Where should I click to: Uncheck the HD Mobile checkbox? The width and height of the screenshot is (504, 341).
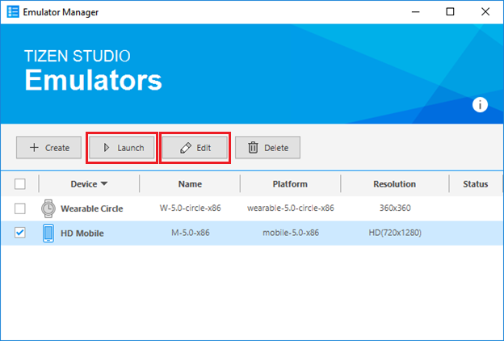pos(20,233)
